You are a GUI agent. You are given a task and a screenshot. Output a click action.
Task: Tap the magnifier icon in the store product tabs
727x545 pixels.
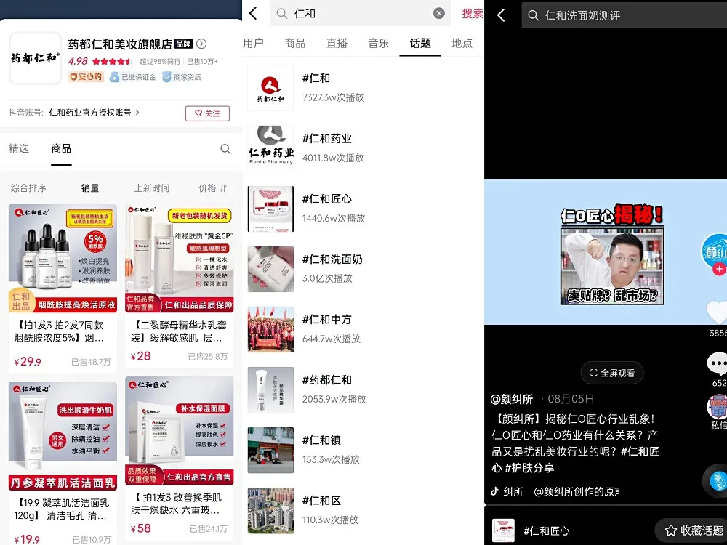[x=225, y=149]
